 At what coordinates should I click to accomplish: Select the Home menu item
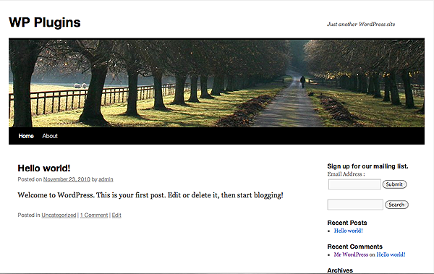coord(26,136)
